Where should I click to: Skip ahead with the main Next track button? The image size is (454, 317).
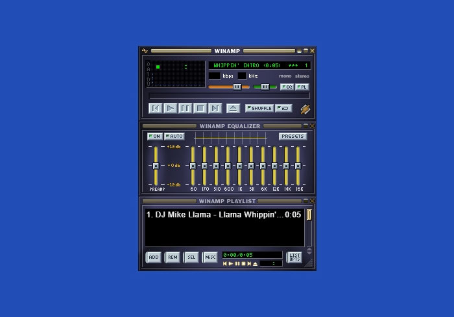(x=215, y=108)
